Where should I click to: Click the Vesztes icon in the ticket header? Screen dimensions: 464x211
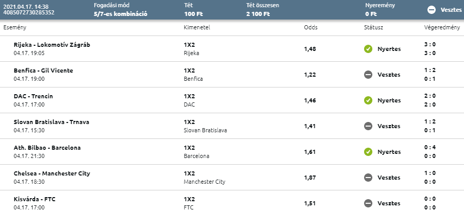pos(432,10)
